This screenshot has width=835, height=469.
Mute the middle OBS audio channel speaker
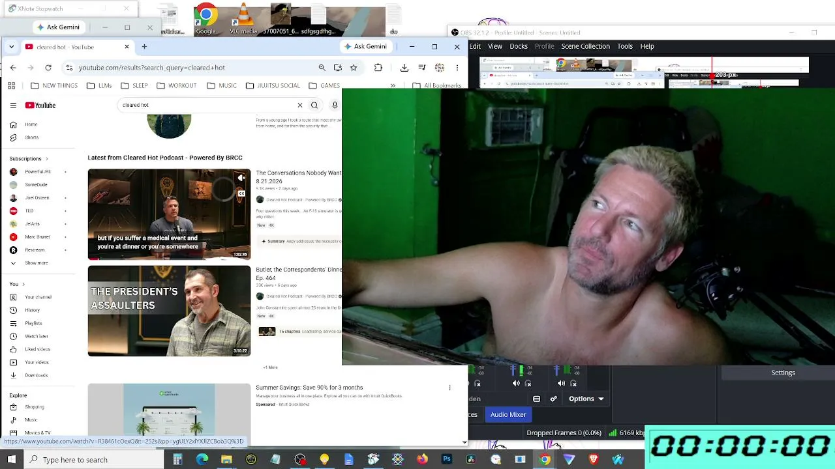click(515, 384)
